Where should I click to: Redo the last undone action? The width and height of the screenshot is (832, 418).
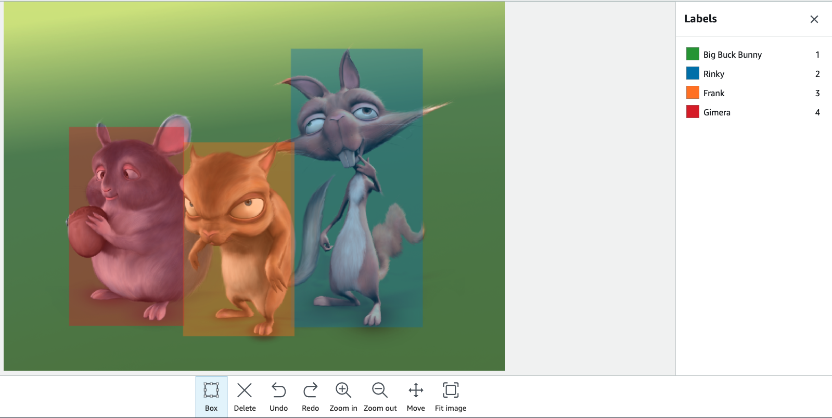[310, 396]
